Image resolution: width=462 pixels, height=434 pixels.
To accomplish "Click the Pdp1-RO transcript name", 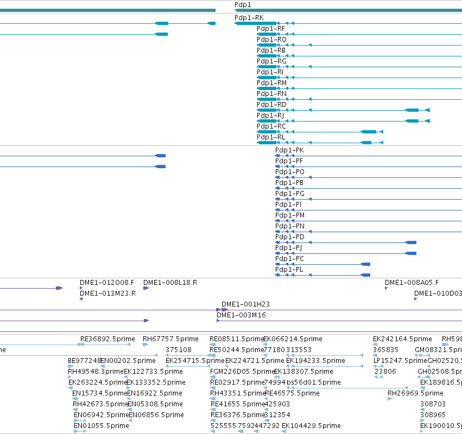I will tap(271, 40).
